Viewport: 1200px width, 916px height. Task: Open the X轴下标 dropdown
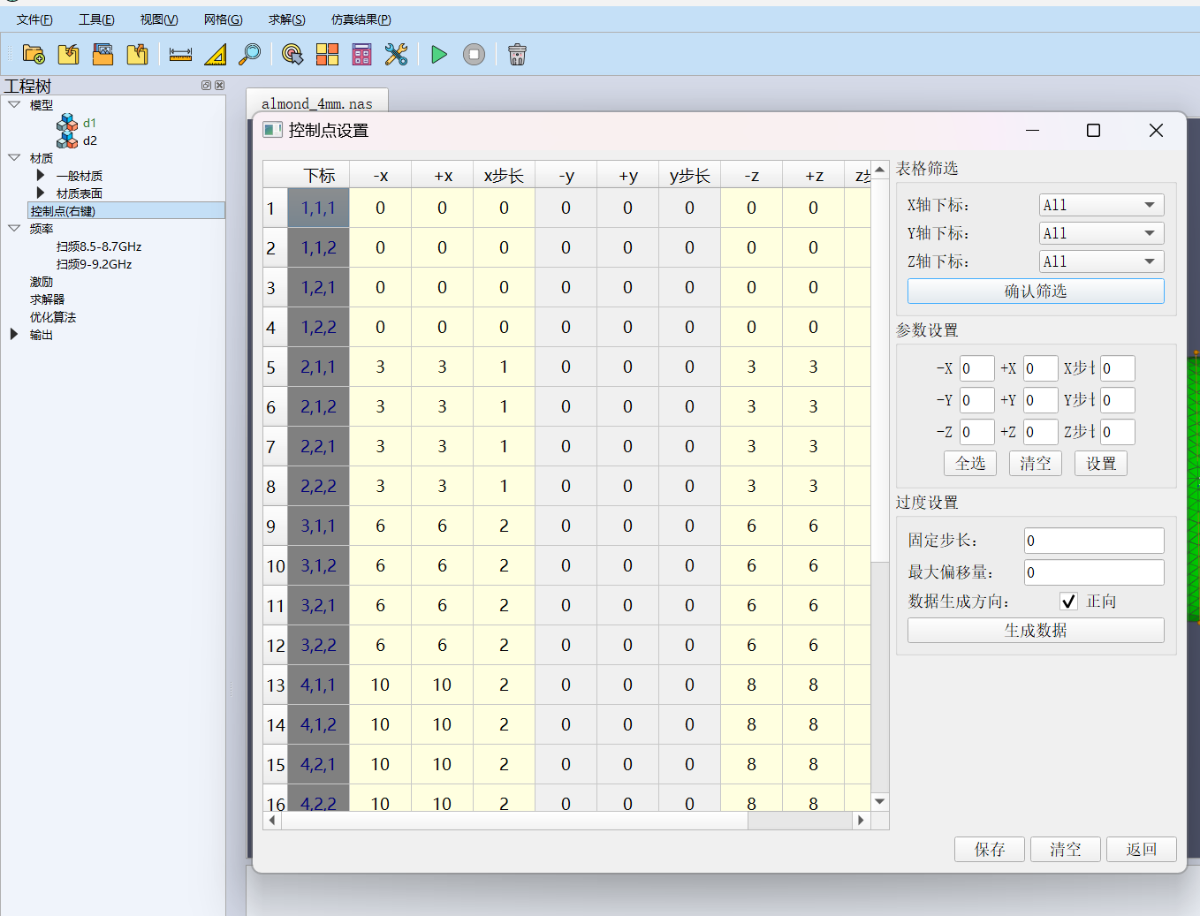point(1101,205)
